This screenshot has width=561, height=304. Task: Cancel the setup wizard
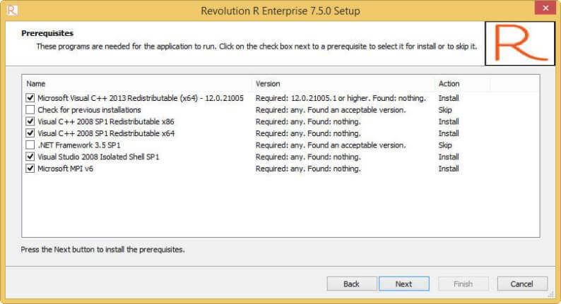tap(522, 284)
